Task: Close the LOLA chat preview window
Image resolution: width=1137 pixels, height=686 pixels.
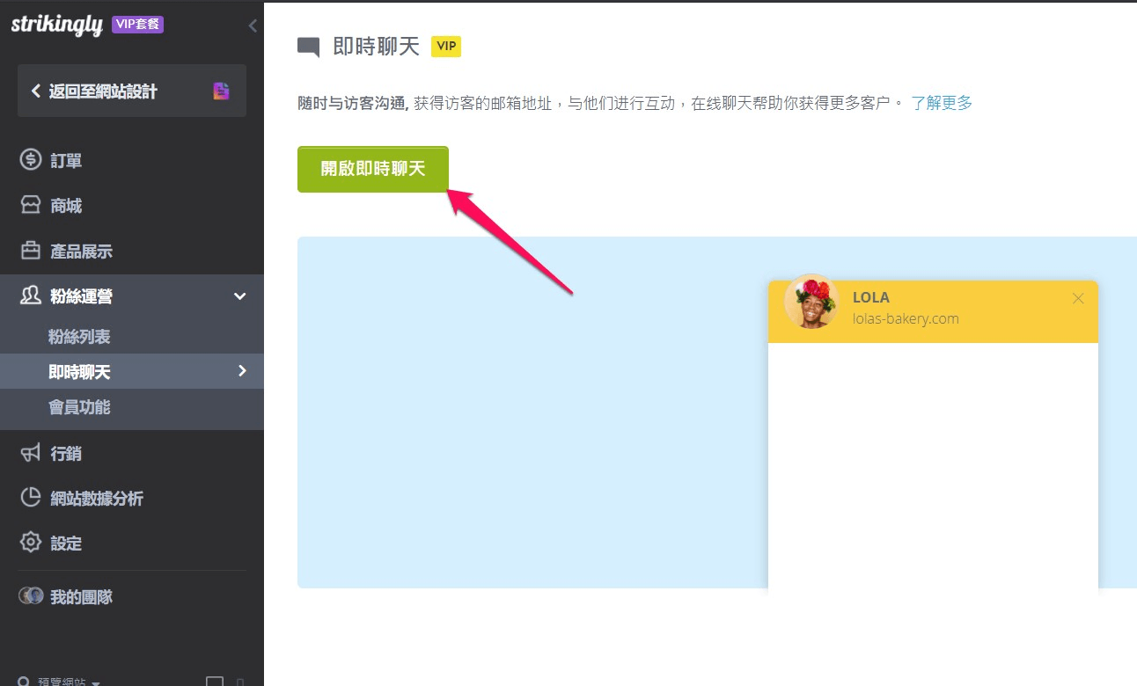Action: tap(1078, 298)
